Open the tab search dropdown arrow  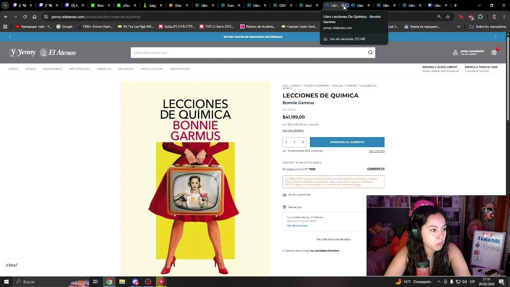pyautogui.click(x=5, y=6)
